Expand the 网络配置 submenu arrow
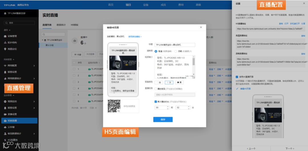308x151 pixels. [x=34, y=66]
